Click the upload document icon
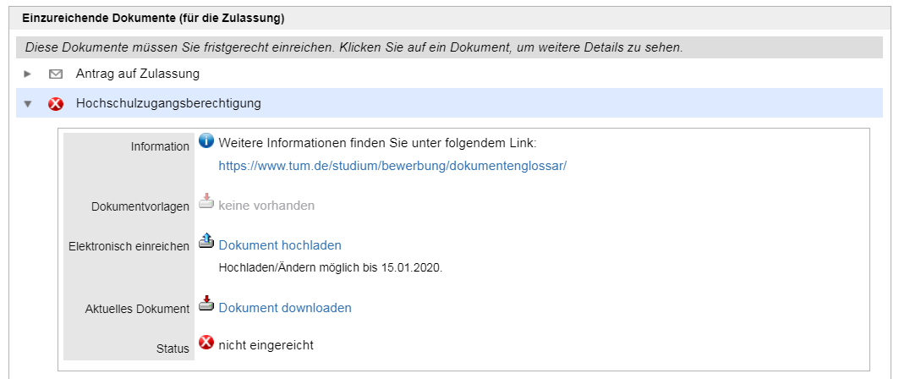Viewport: 899px width, 379px height. pyautogui.click(x=206, y=242)
